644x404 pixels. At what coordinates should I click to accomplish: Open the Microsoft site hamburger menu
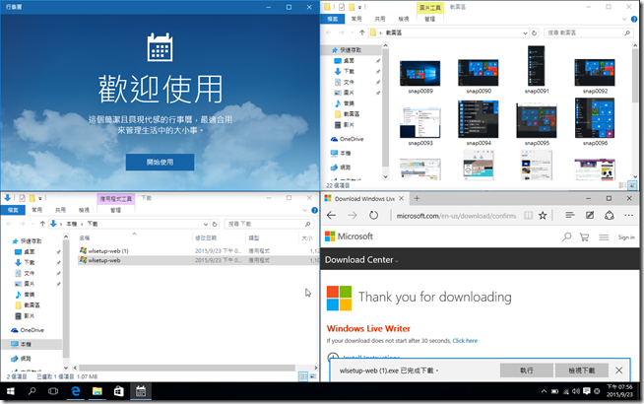pyautogui.click(x=604, y=237)
